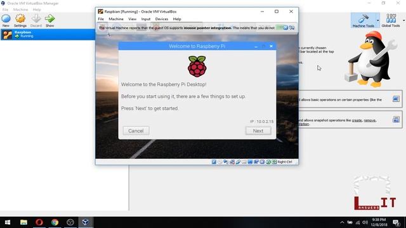Image resolution: width=406 pixels, height=228 pixels.
Task: Open Help menu in Raspbian VM window
Action: point(177,19)
